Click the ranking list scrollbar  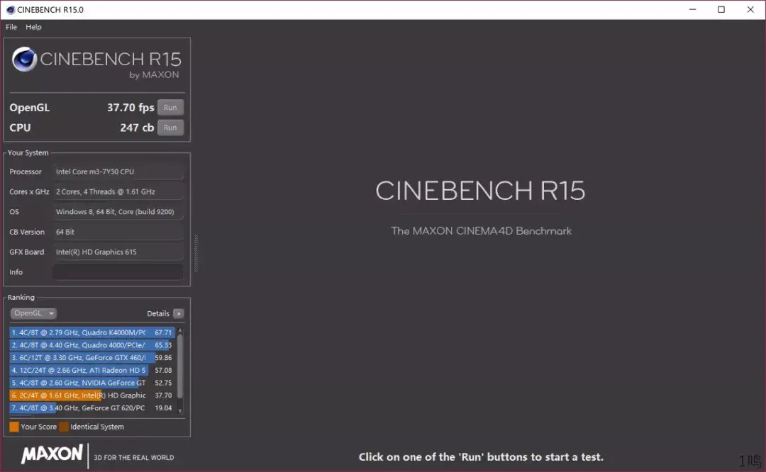point(179,366)
